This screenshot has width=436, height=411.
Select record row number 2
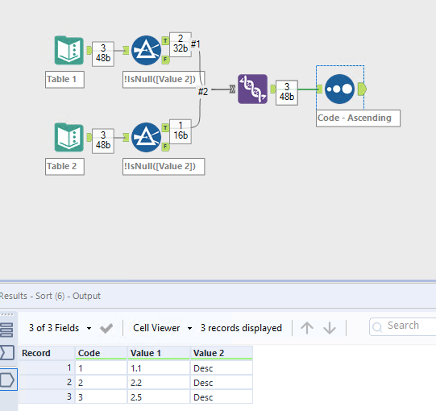tap(47, 383)
